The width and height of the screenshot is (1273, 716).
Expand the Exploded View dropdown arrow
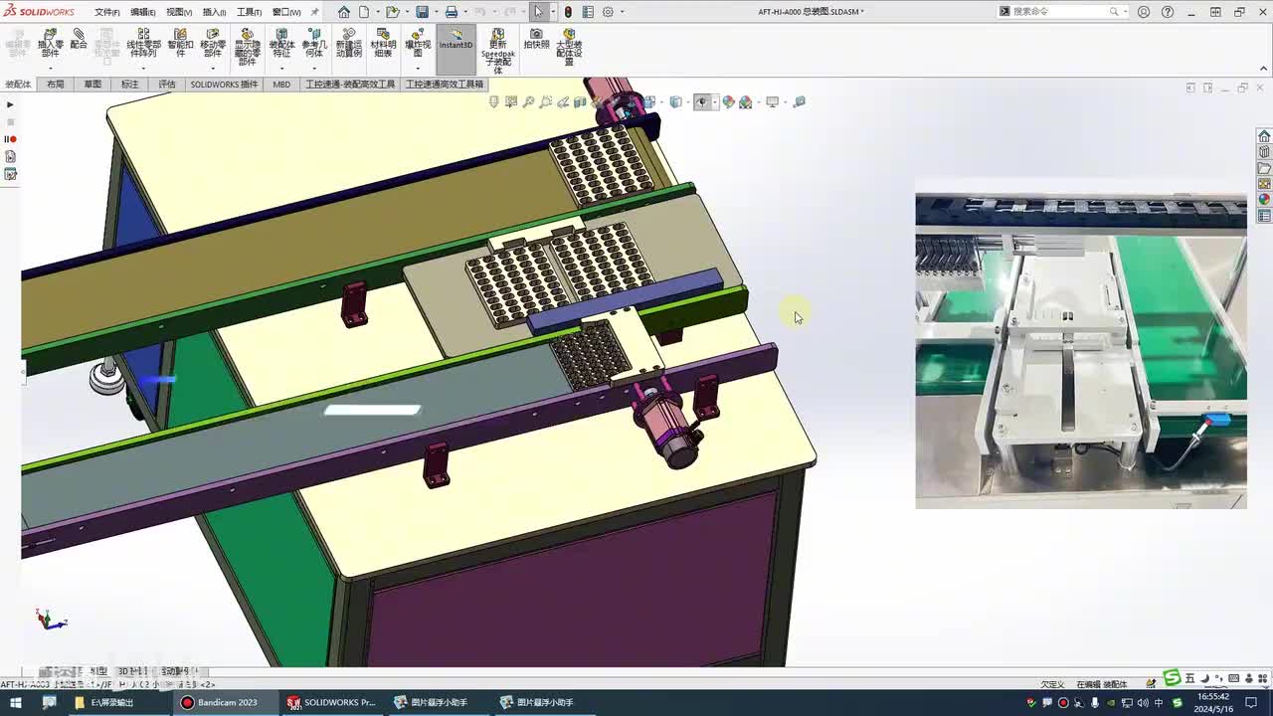click(418, 68)
